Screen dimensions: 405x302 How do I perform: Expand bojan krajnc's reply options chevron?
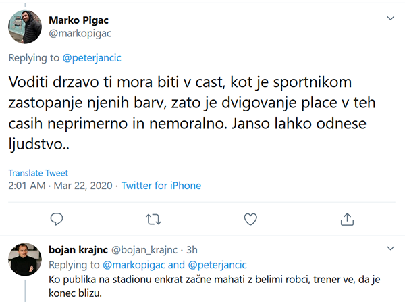(x=389, y=250)
